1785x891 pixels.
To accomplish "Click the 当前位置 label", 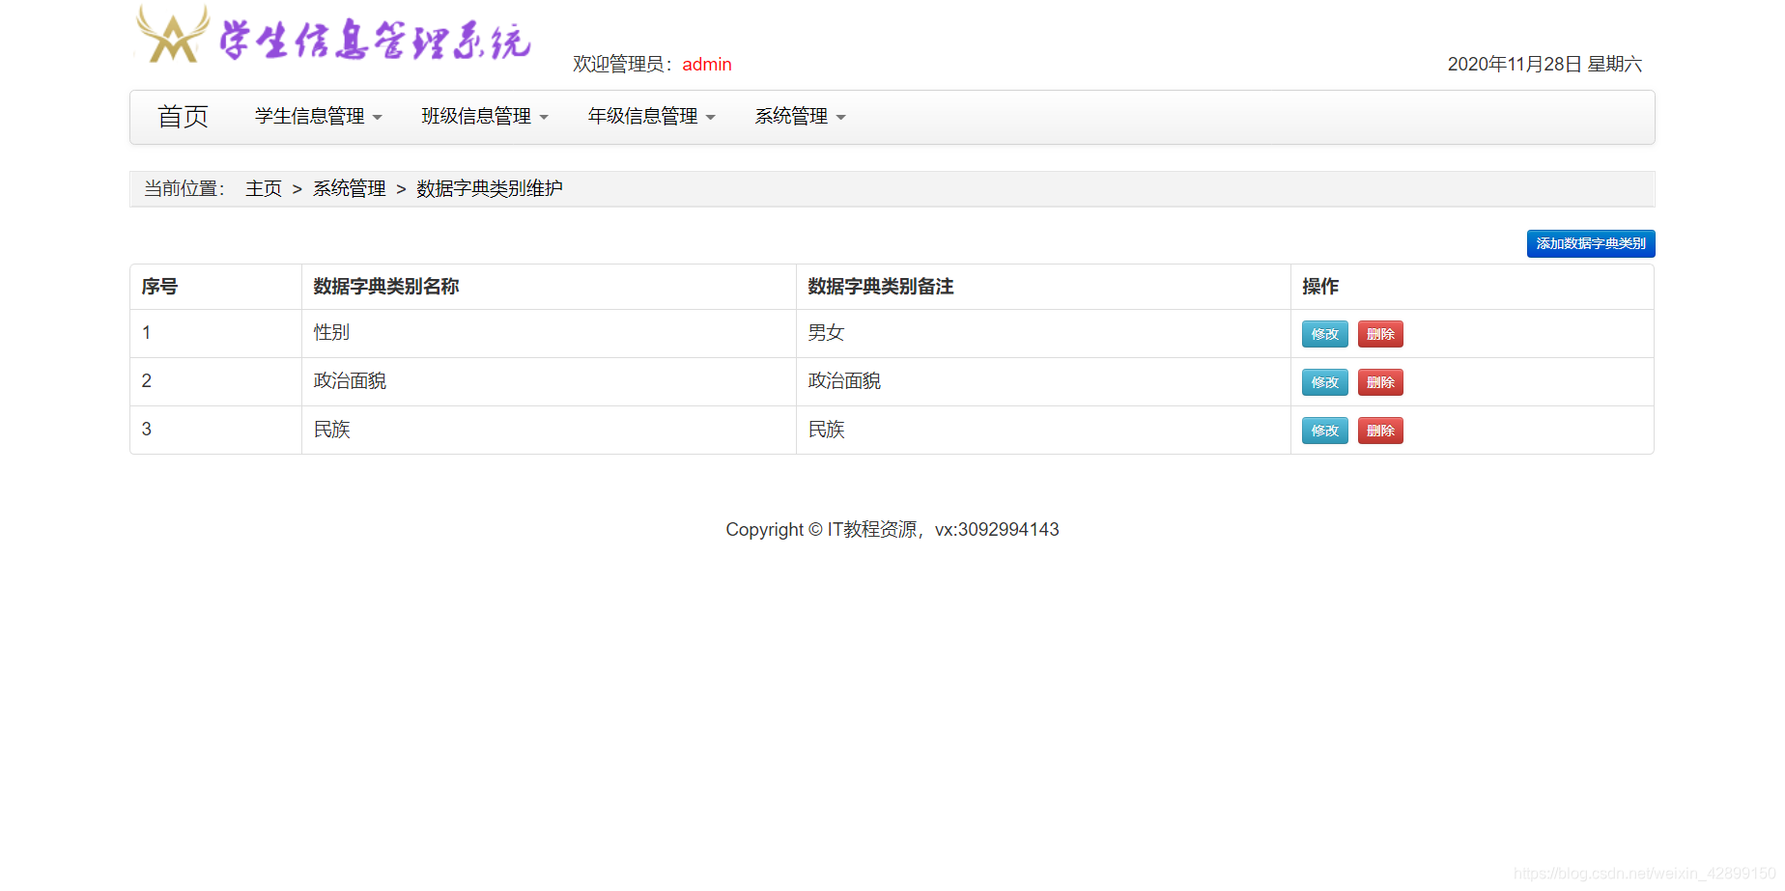I will click(184, 189).
